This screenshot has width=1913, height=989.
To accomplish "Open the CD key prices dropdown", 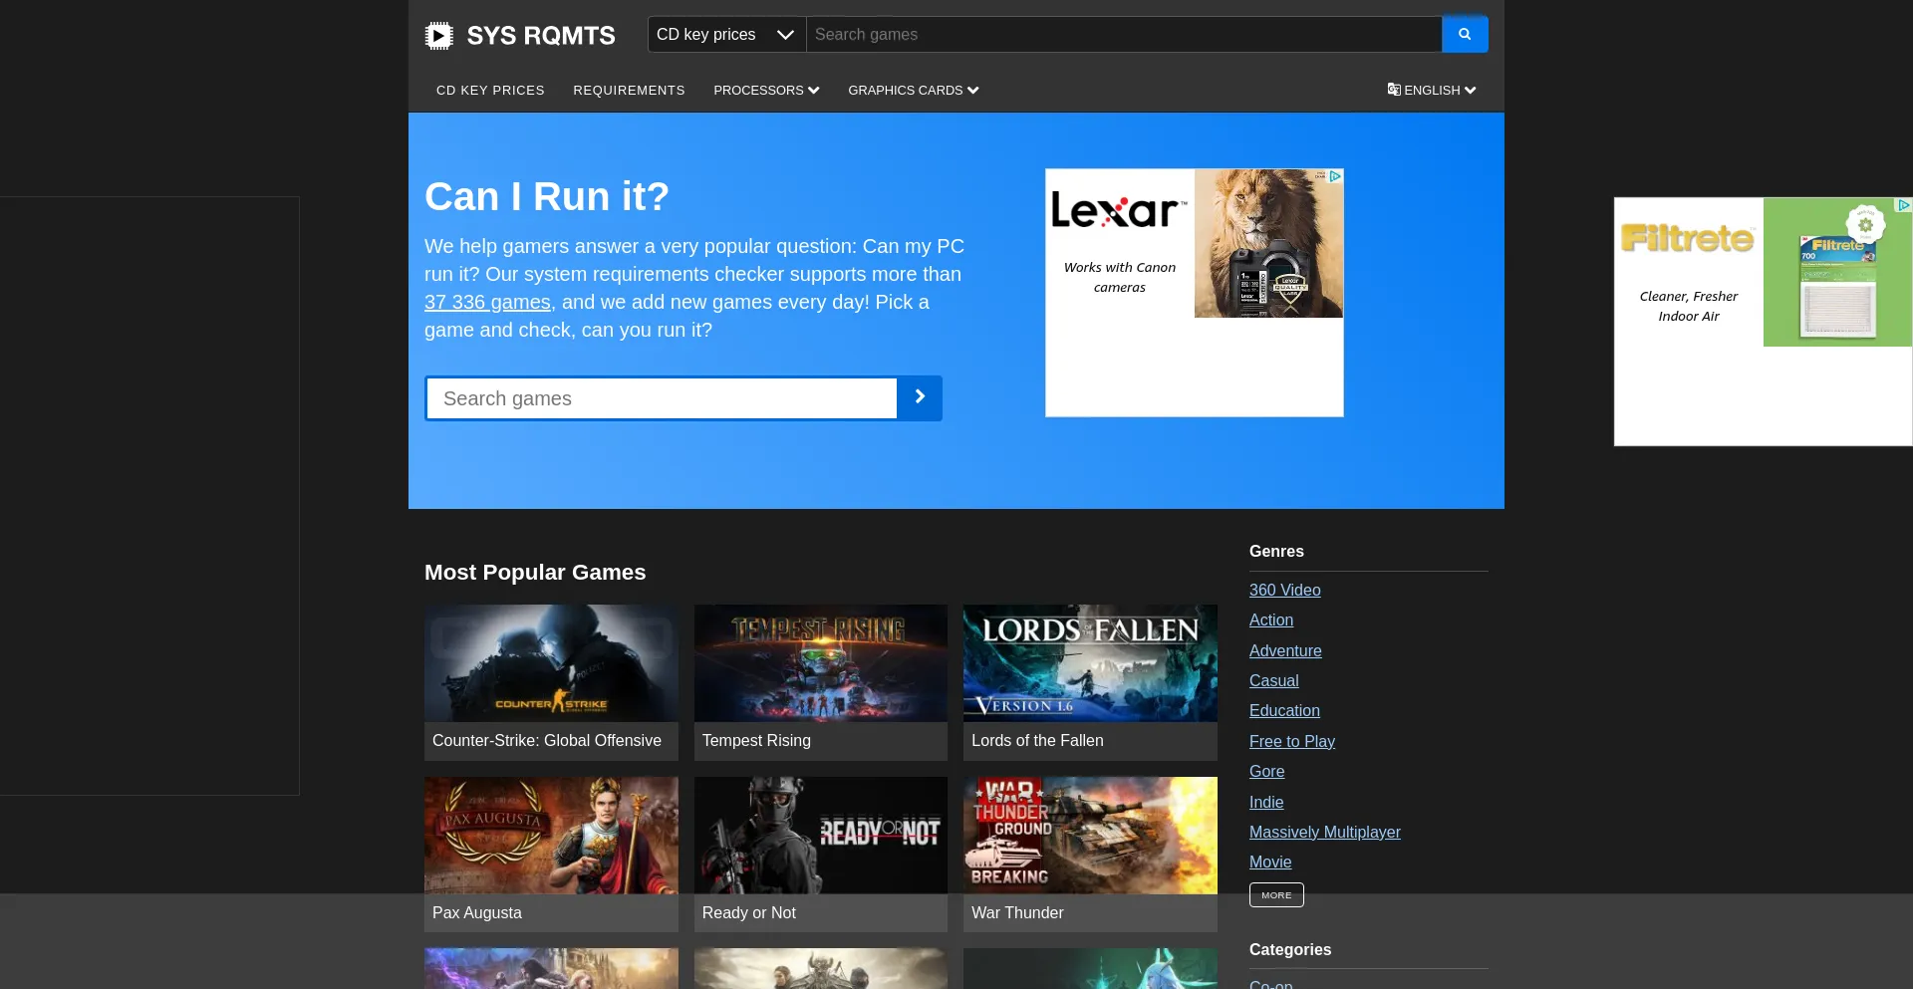I will pos(726,34).
